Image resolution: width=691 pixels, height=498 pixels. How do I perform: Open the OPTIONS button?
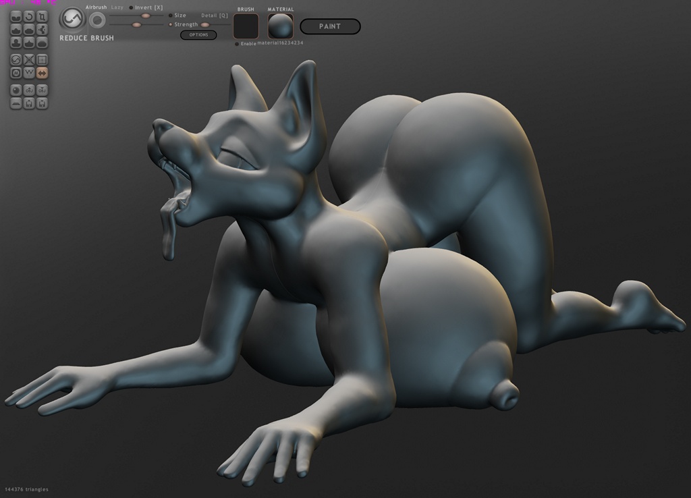pyautogui.click(x=198, y=35)
